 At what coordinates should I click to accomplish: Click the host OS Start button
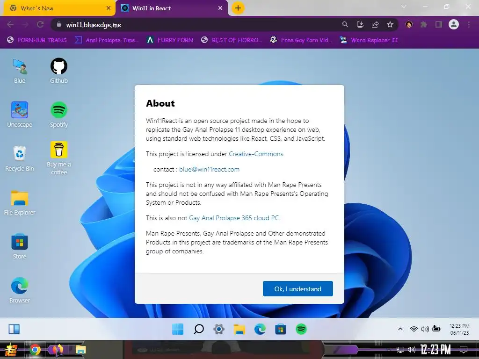click(11, 350)
